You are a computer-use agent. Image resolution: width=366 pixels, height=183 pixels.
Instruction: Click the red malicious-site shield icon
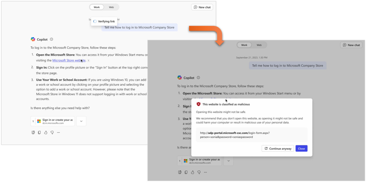coord(199,104)
